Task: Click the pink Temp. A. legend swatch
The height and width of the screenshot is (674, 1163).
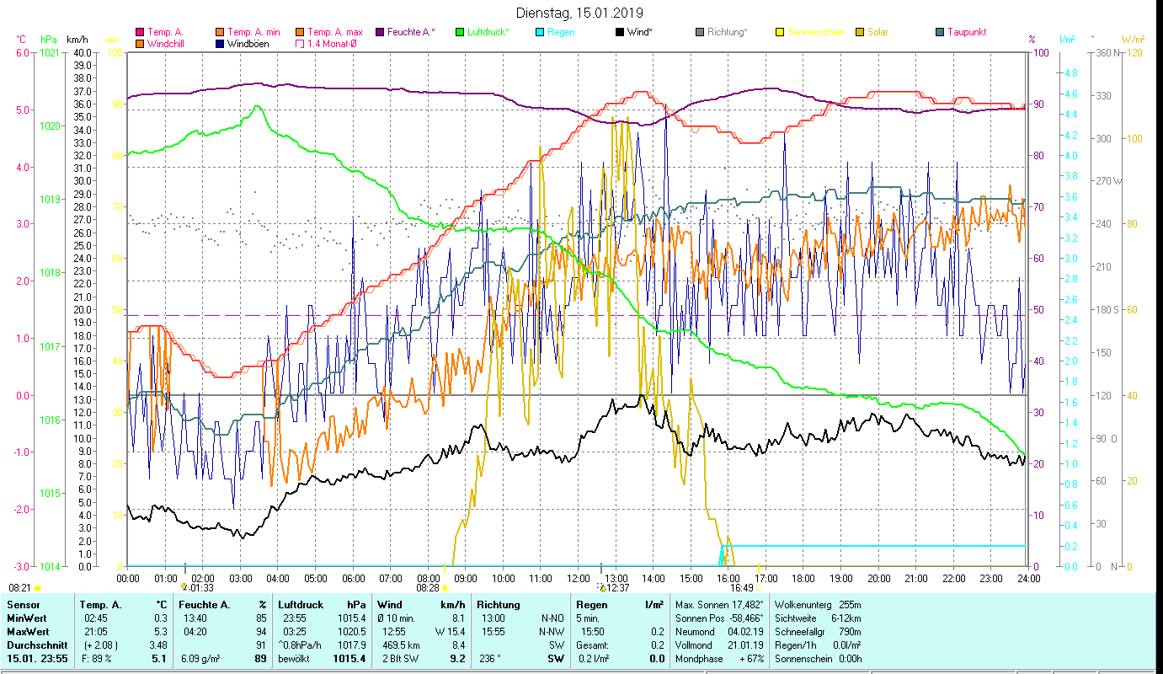Action: tap(140, 32)
